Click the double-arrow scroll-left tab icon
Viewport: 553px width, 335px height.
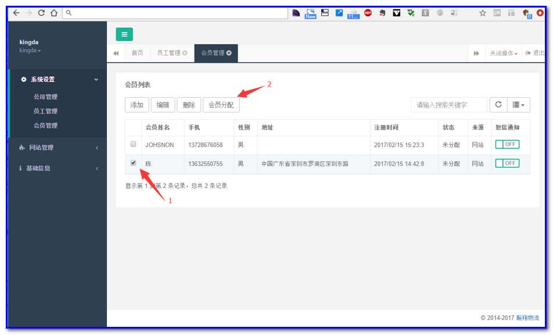(x=116, y=52)
